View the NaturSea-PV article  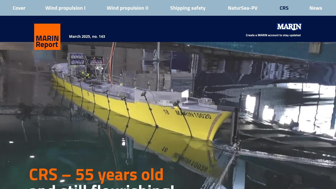243,8
